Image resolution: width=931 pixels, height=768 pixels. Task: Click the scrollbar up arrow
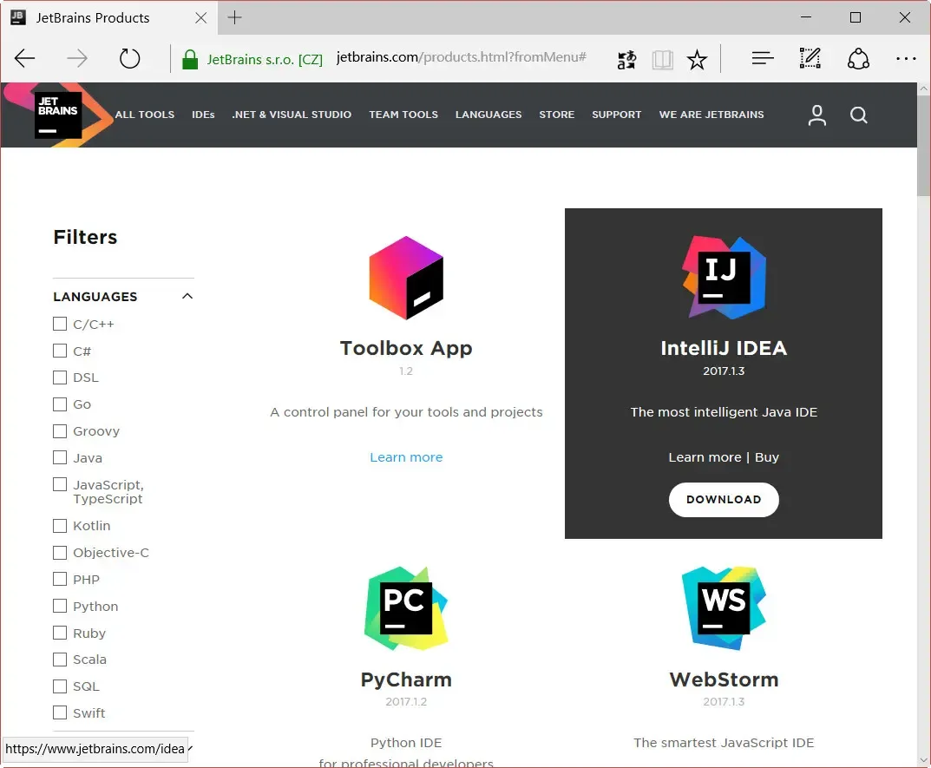[923, 89]
